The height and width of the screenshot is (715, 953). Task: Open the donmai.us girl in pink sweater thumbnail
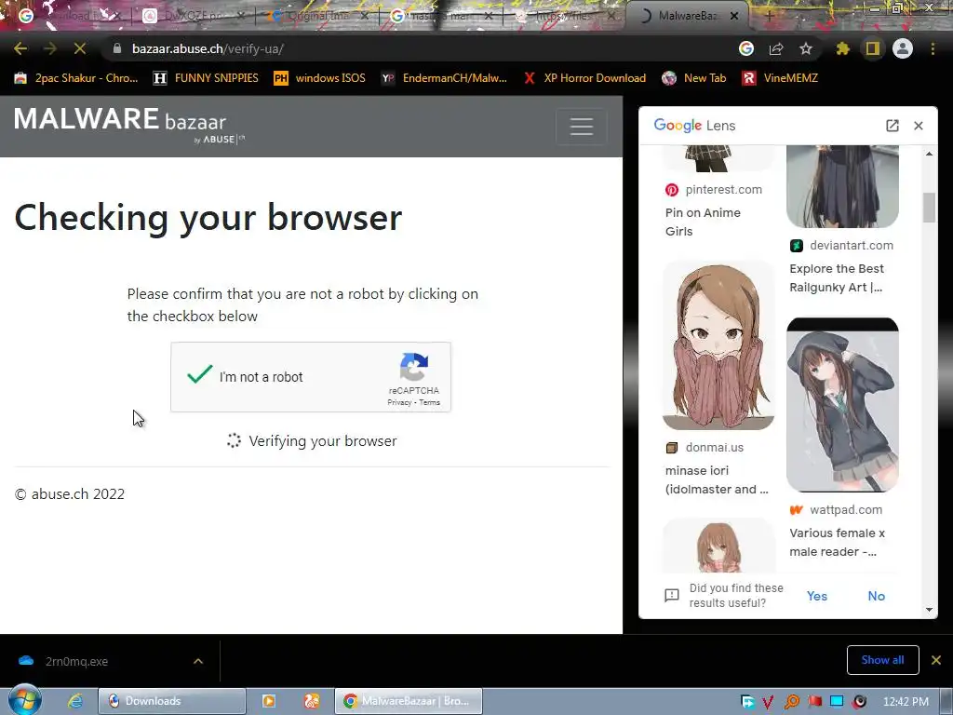718,345
